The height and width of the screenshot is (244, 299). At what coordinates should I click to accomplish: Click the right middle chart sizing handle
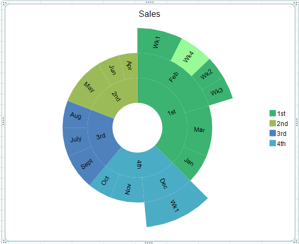coord(297,122)
